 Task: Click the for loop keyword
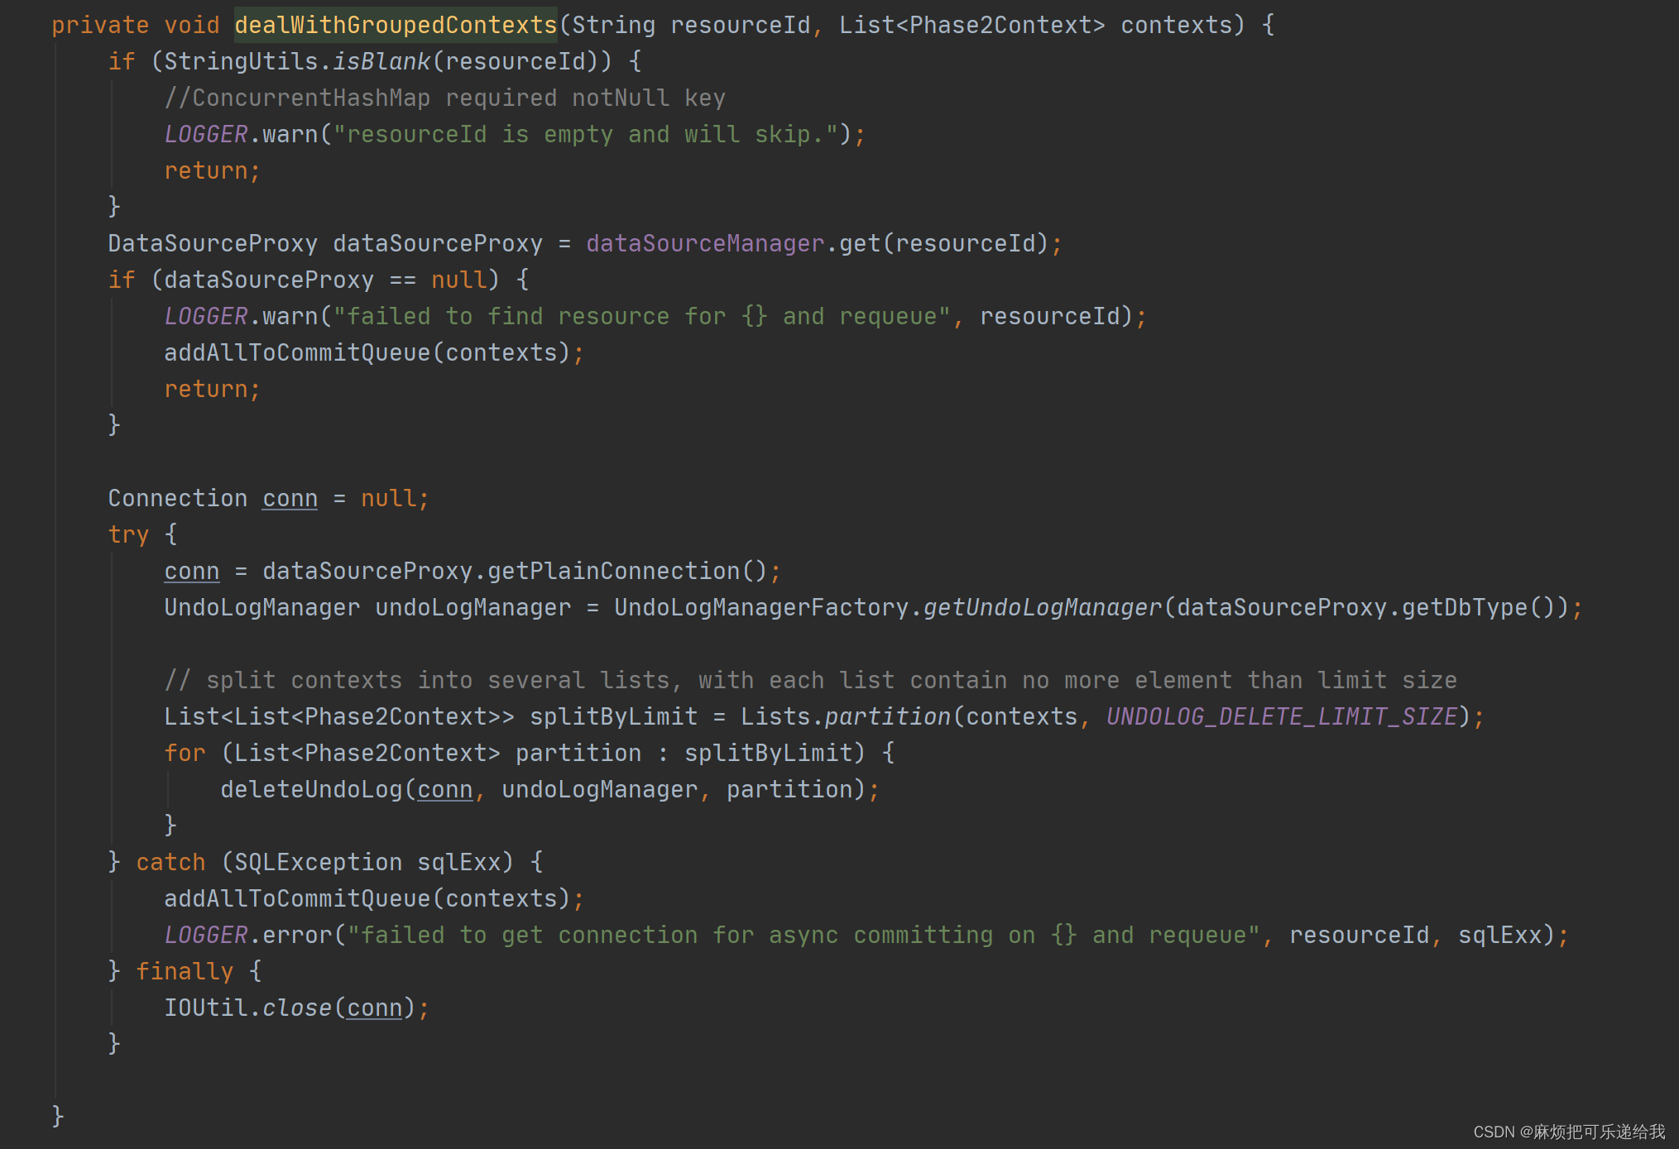click(185, 753)
